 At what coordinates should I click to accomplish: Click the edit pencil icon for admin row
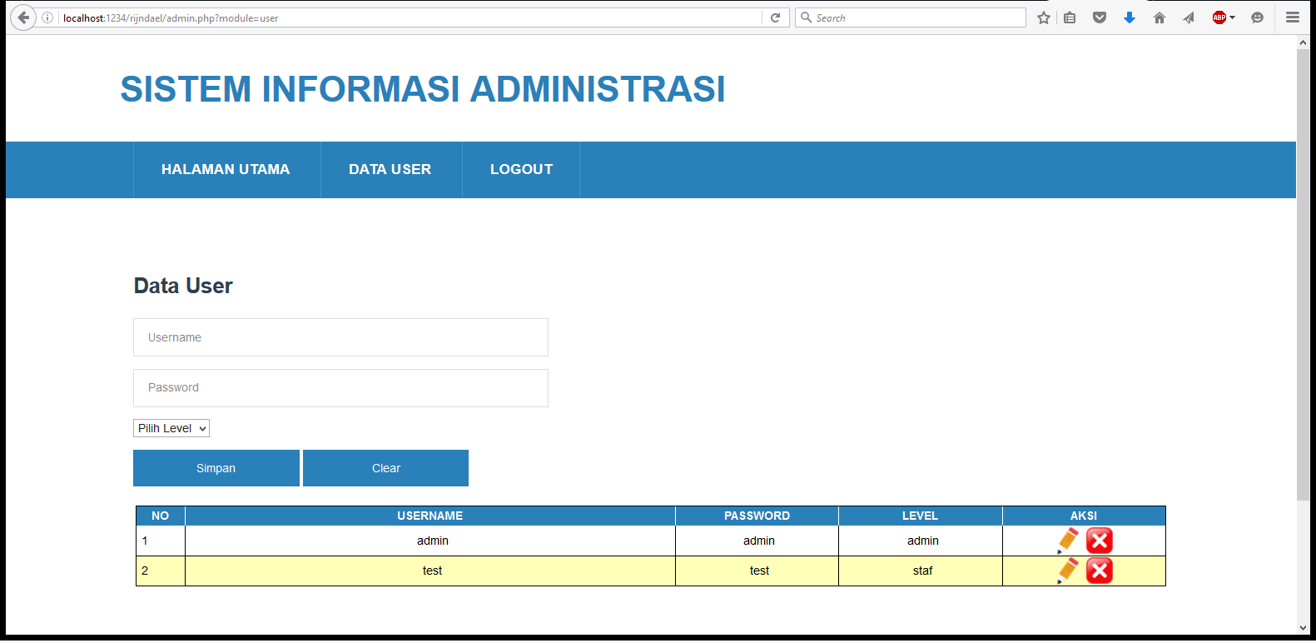coord(1067,541)
